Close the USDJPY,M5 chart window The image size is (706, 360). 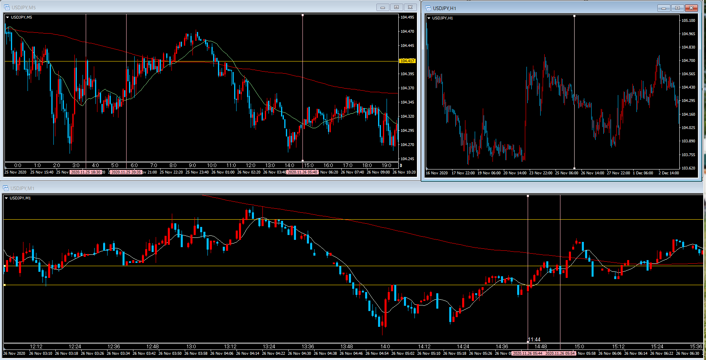pos(410,7)
